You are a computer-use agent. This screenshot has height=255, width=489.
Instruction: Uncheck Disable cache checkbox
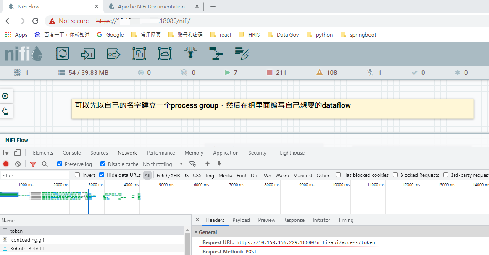(x=103, y=164)
